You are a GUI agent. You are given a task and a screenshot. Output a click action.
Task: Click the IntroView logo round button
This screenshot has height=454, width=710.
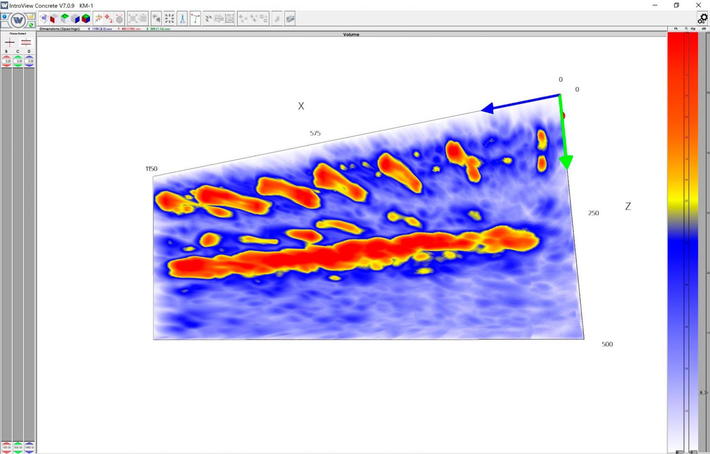pyautogui.click(x=18, y=20)
